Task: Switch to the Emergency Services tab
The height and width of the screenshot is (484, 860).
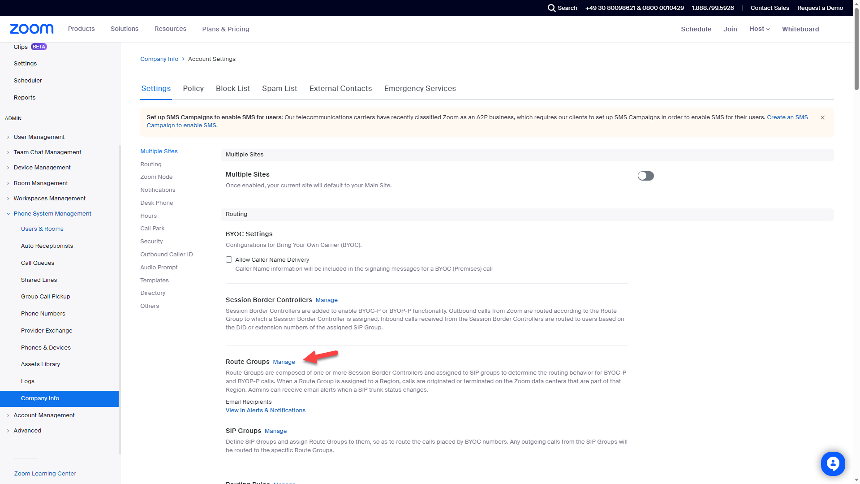Action: coord(419,89)
